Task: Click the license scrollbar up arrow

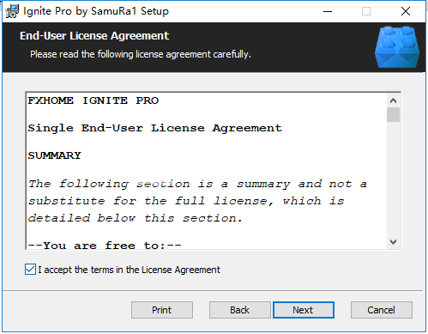Action: (393, 100)
